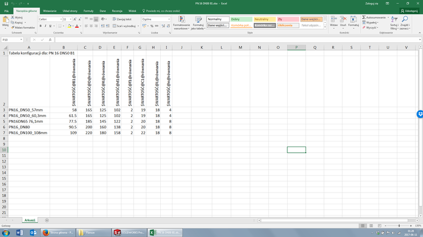Screen dimensions: 423x237
Task: Collapse the ribbon with the chevron
Action: 420,33
